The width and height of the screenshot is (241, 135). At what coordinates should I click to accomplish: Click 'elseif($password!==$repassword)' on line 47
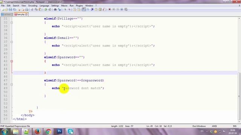tap(74, 80)
